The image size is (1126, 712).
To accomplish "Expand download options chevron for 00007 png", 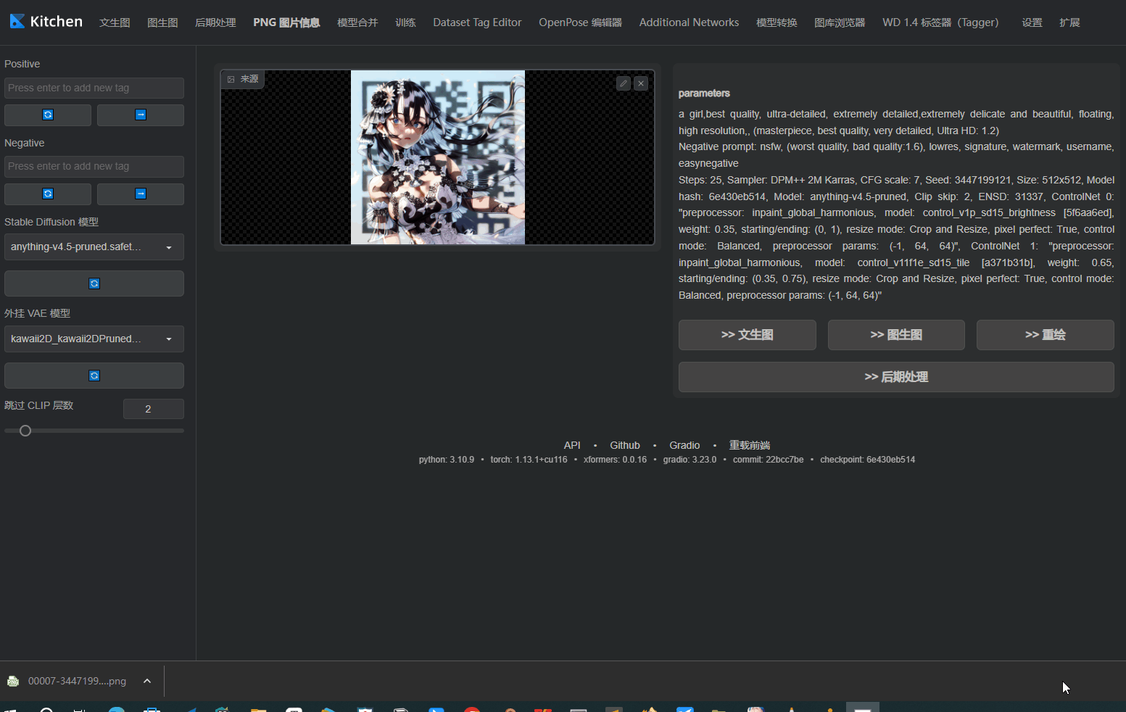I will pos(147,681).
